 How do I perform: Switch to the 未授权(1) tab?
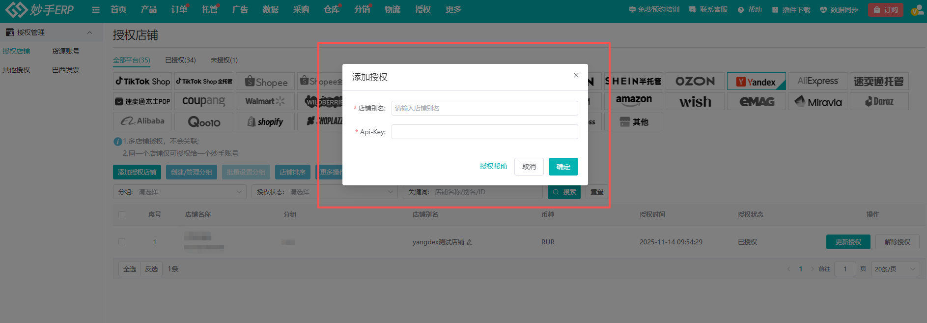point(224,60)
